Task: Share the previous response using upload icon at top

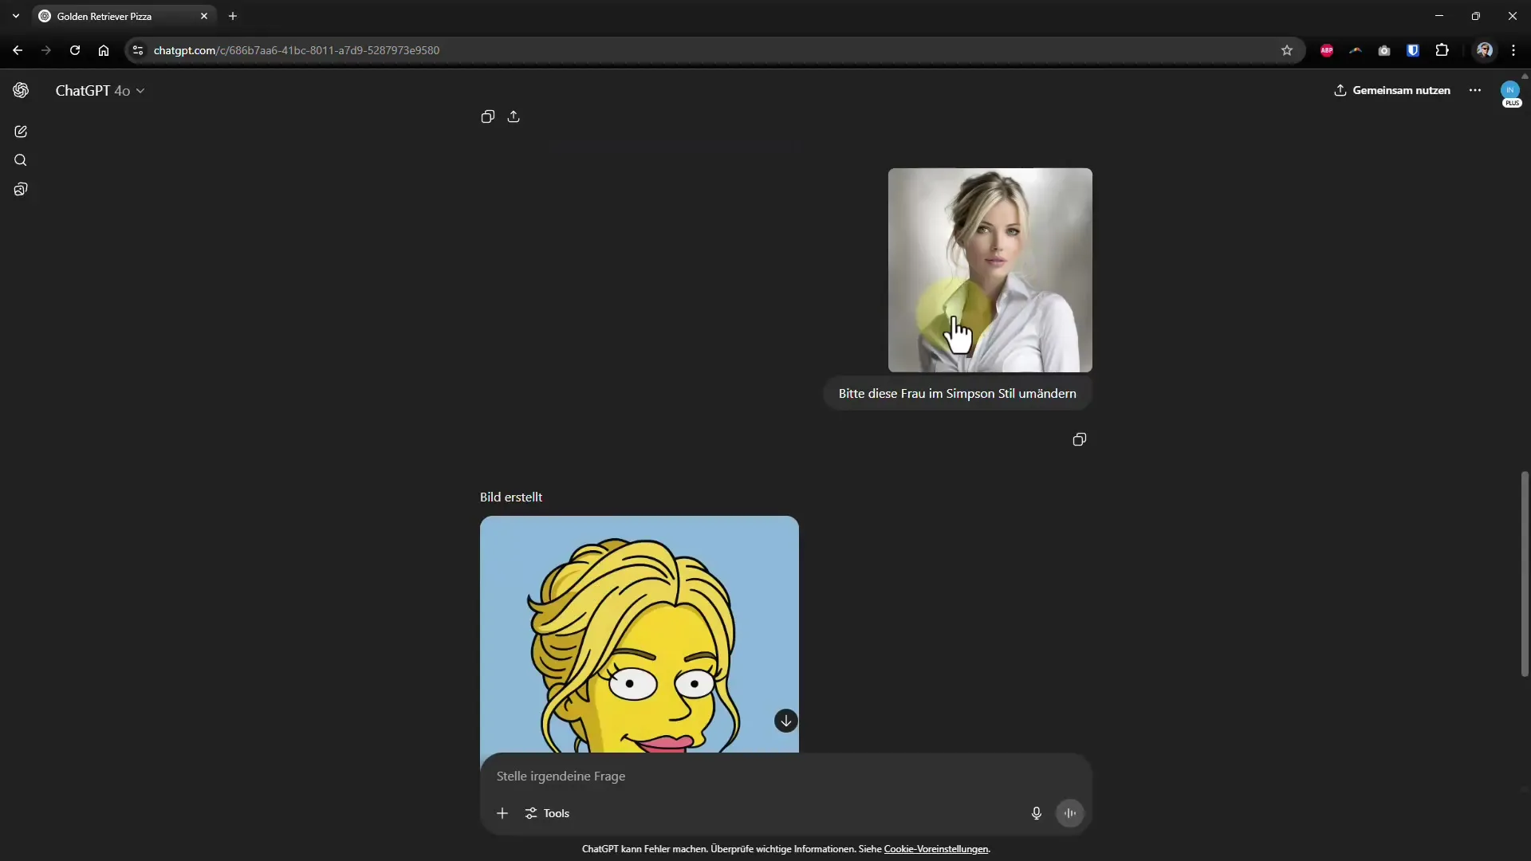Action: coord(514,116)
